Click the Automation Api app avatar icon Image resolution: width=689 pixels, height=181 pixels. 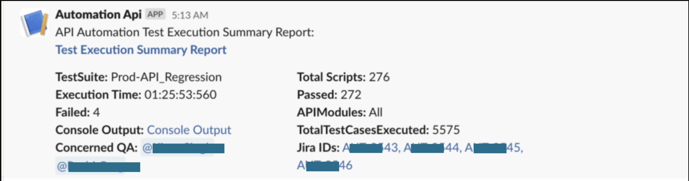click(x=34, y=23)
